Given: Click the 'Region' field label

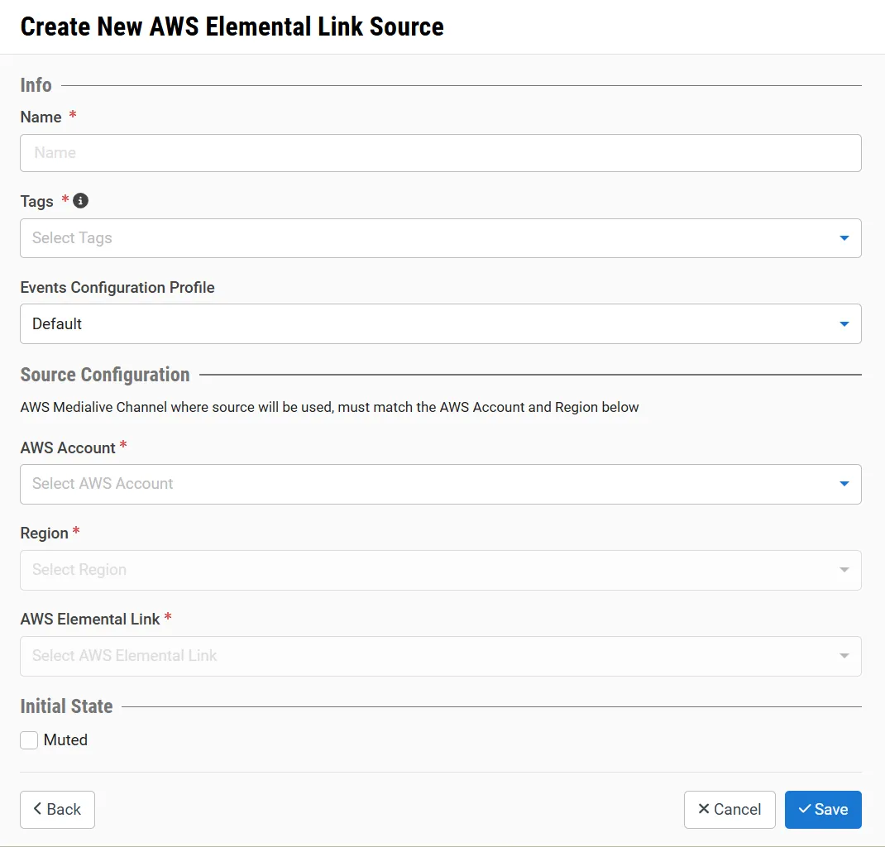Looking at the screenshot, I should (x=44, y=534).
